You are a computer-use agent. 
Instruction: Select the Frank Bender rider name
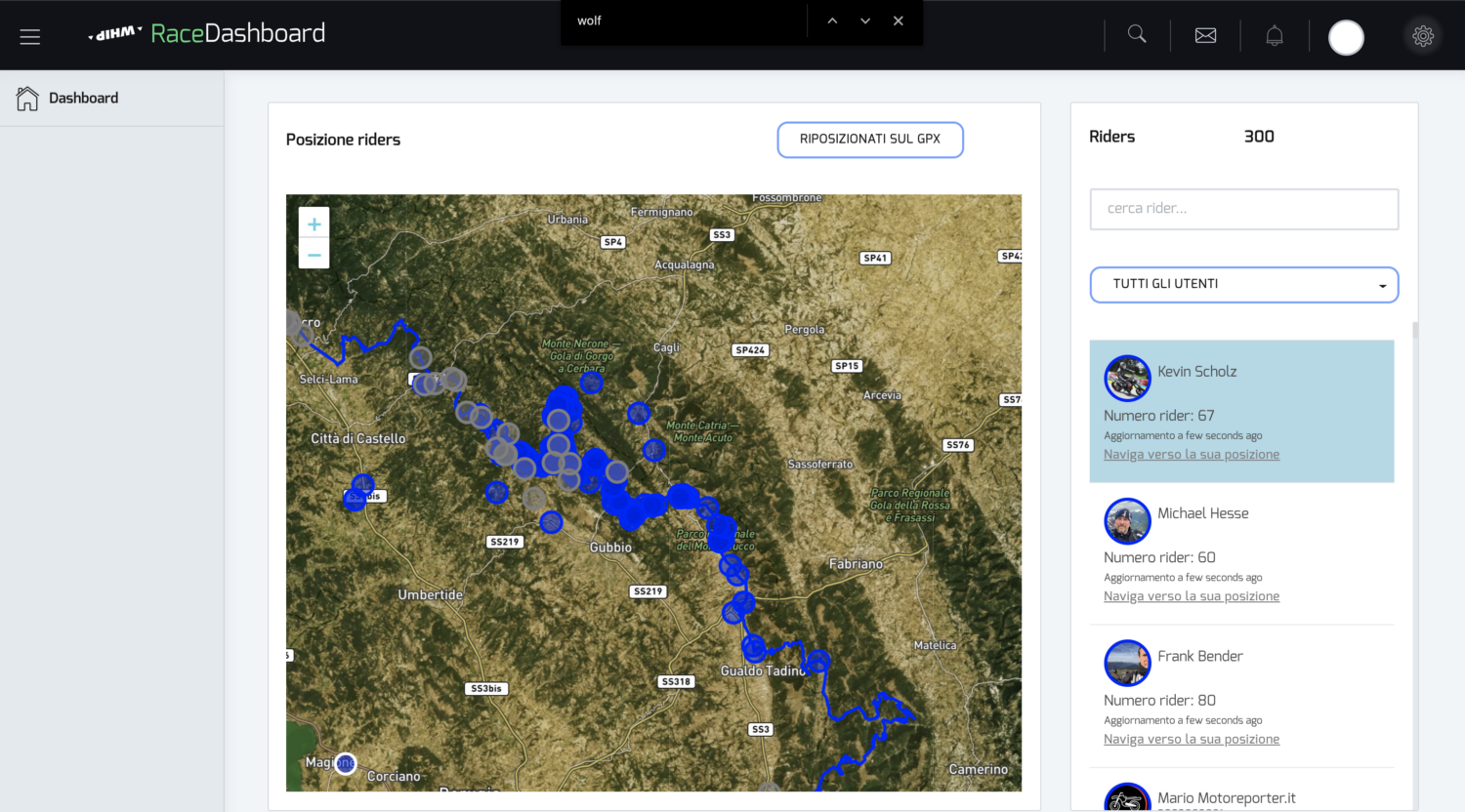click(x=1200, y=657)
